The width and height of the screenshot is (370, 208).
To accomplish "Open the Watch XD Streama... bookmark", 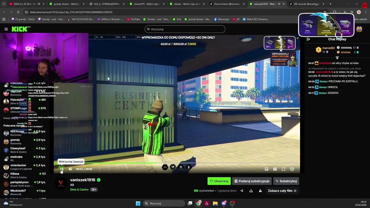I will pos(256,19).
